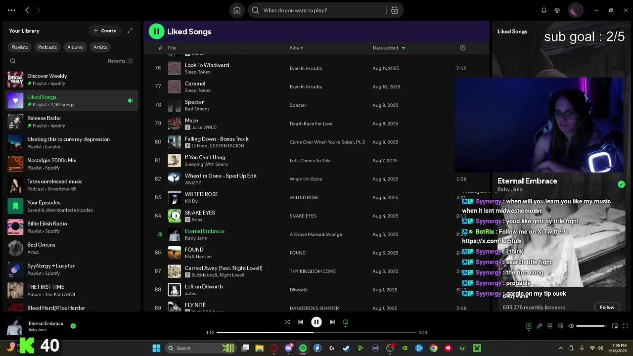Toggle repeat mode
Screen dimensions: 633x356
click(x=346, y=322)
